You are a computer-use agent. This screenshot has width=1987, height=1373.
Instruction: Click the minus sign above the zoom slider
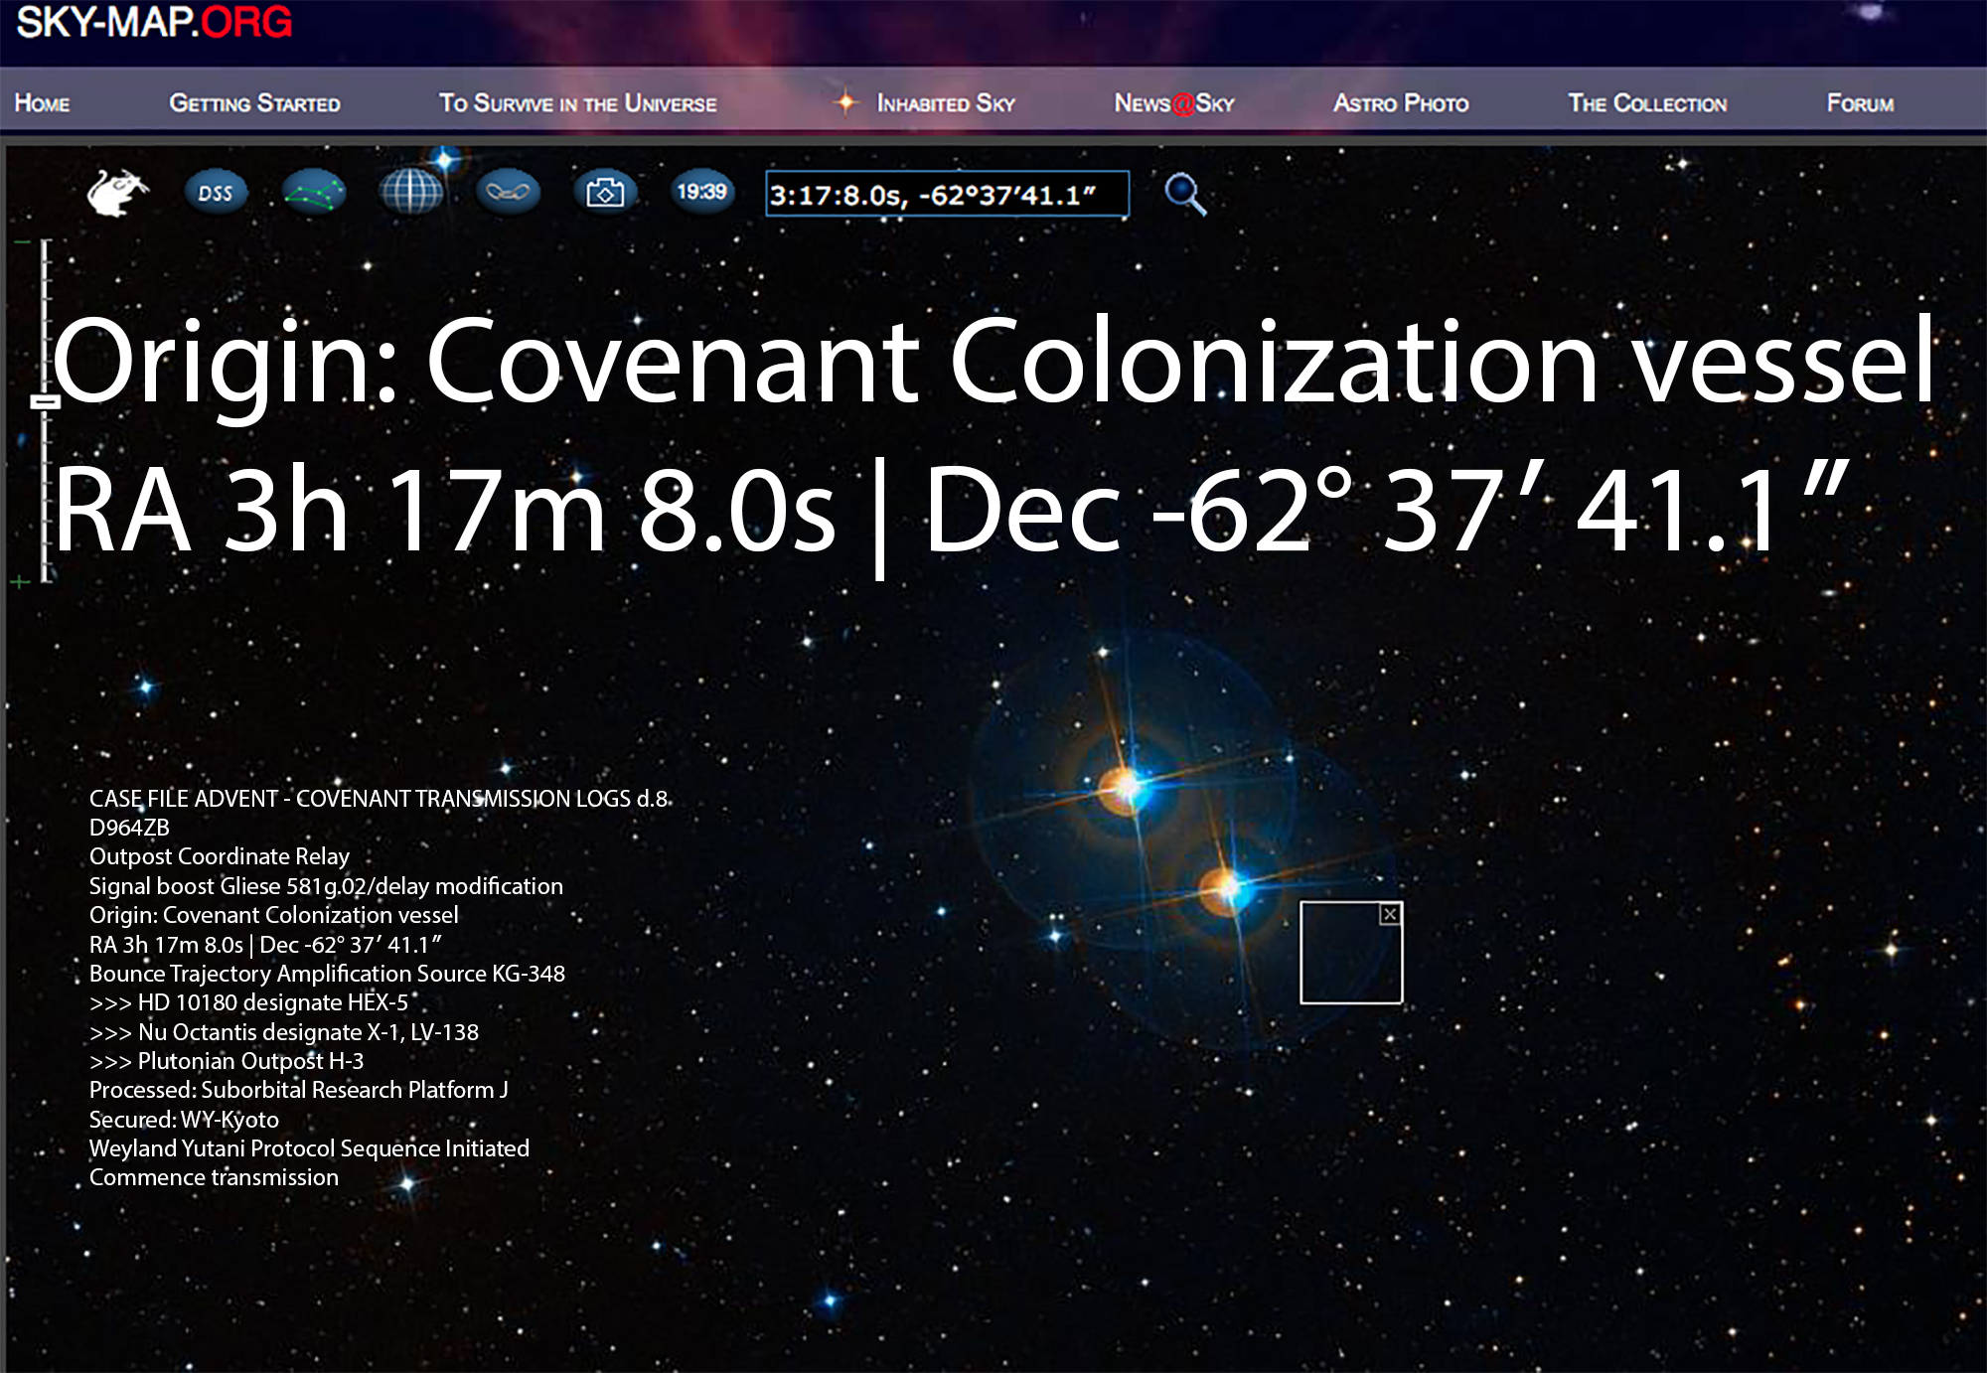click(x=22, y=241)
